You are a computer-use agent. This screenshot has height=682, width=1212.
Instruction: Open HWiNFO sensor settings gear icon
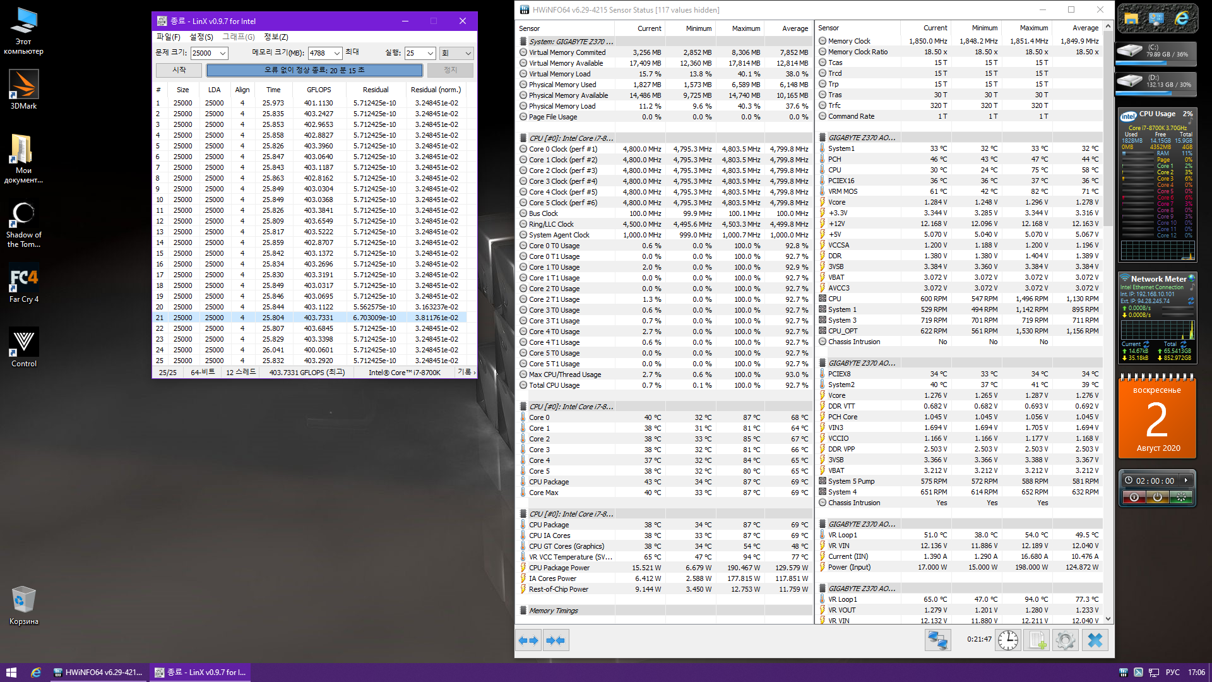pos(1066,640)
